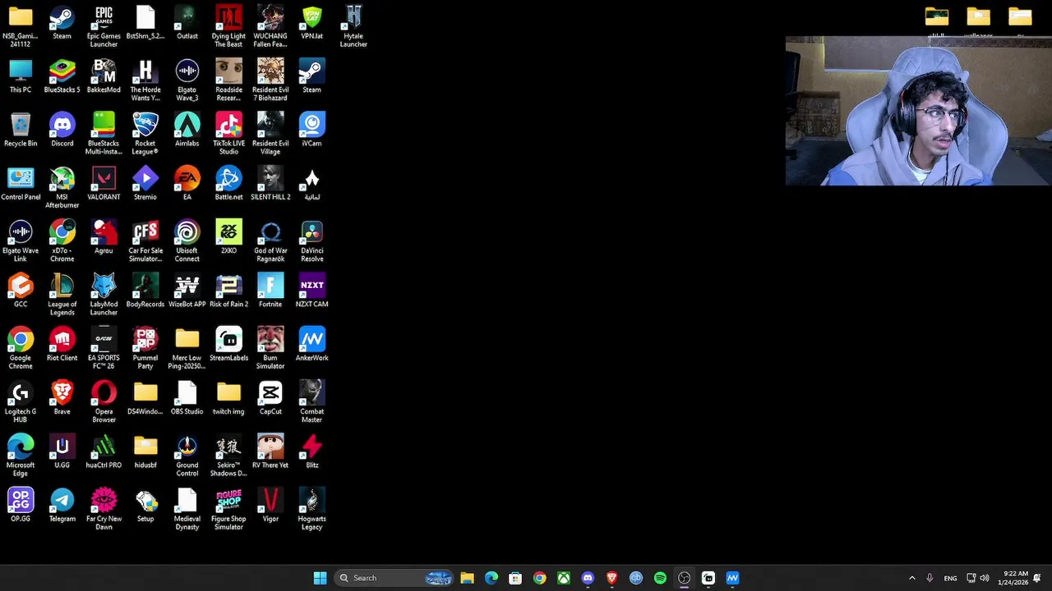Viewport: 1052px width, 591px height.
Task: Select the WizeBot APP shortcut
Action: click(x=187, y=291)
